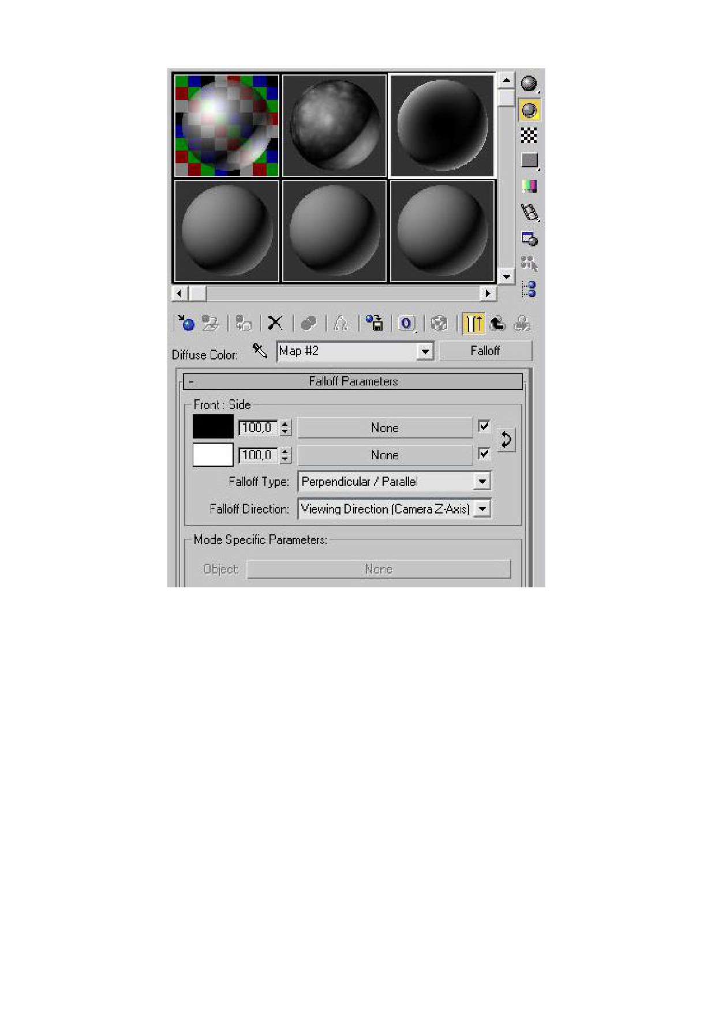Click Go to Parent icon
Viewport: 715px width, 1012px height.
click(x=497, y=323)
